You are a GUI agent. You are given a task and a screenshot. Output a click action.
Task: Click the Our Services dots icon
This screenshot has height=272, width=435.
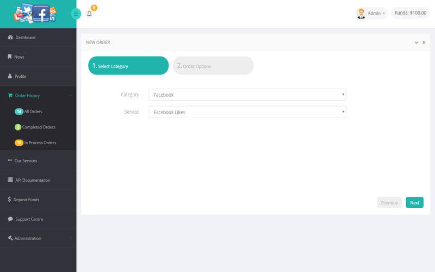(x=10, y=160)
